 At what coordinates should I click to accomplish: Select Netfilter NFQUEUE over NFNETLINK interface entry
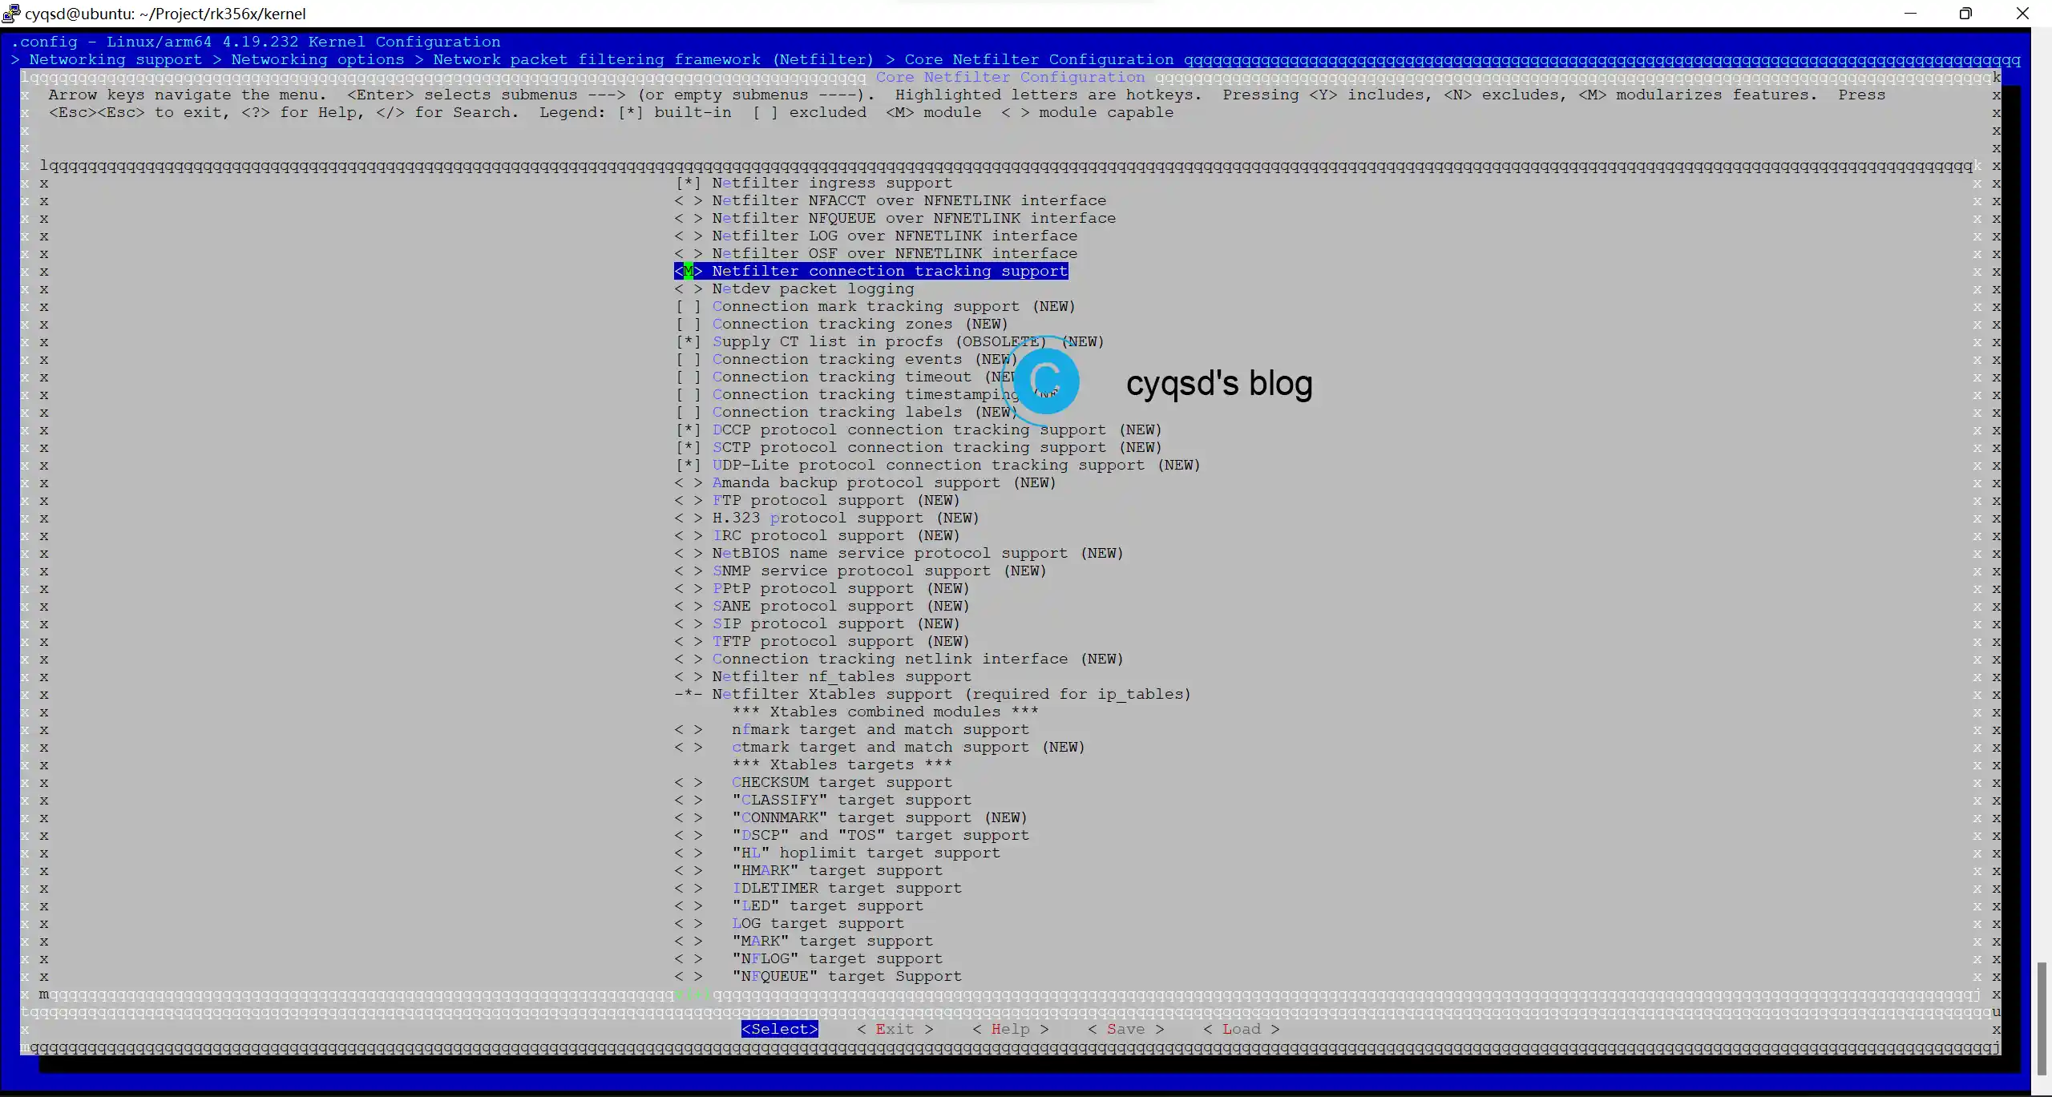pyautogui.click(x=895, y=218)
